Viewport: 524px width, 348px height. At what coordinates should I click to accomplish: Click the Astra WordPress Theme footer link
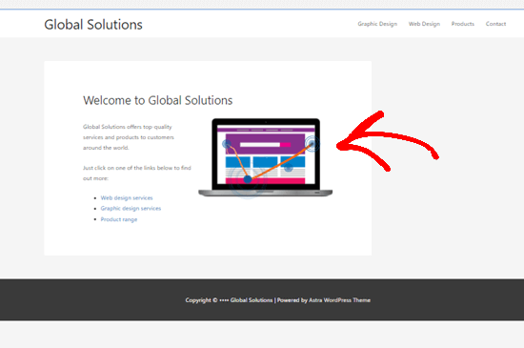(x=339, y=300)
